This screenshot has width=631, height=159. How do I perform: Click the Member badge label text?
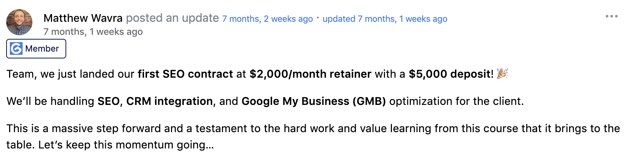click(42, 49)
